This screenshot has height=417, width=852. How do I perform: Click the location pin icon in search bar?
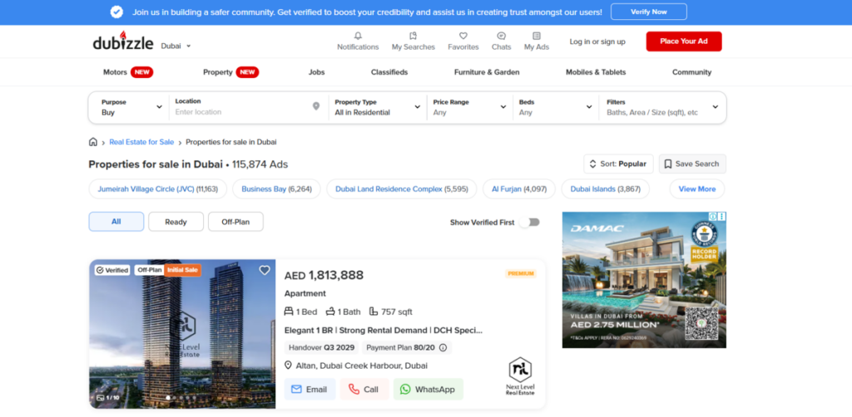point(316,106)
